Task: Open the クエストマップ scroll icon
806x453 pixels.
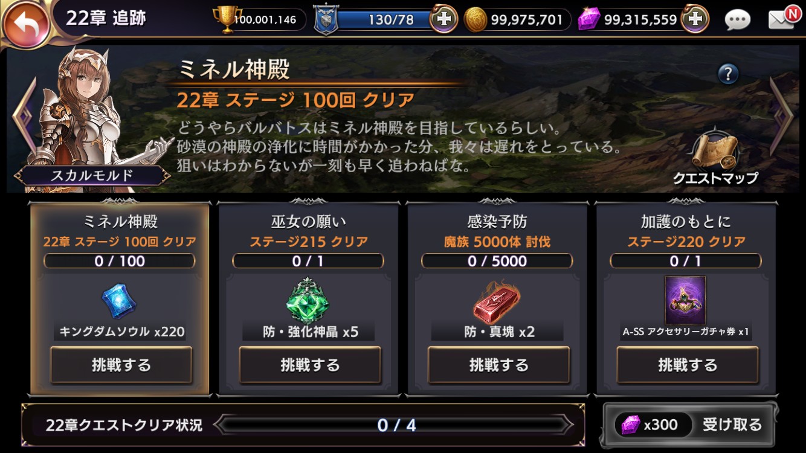Action: (715, 158)
